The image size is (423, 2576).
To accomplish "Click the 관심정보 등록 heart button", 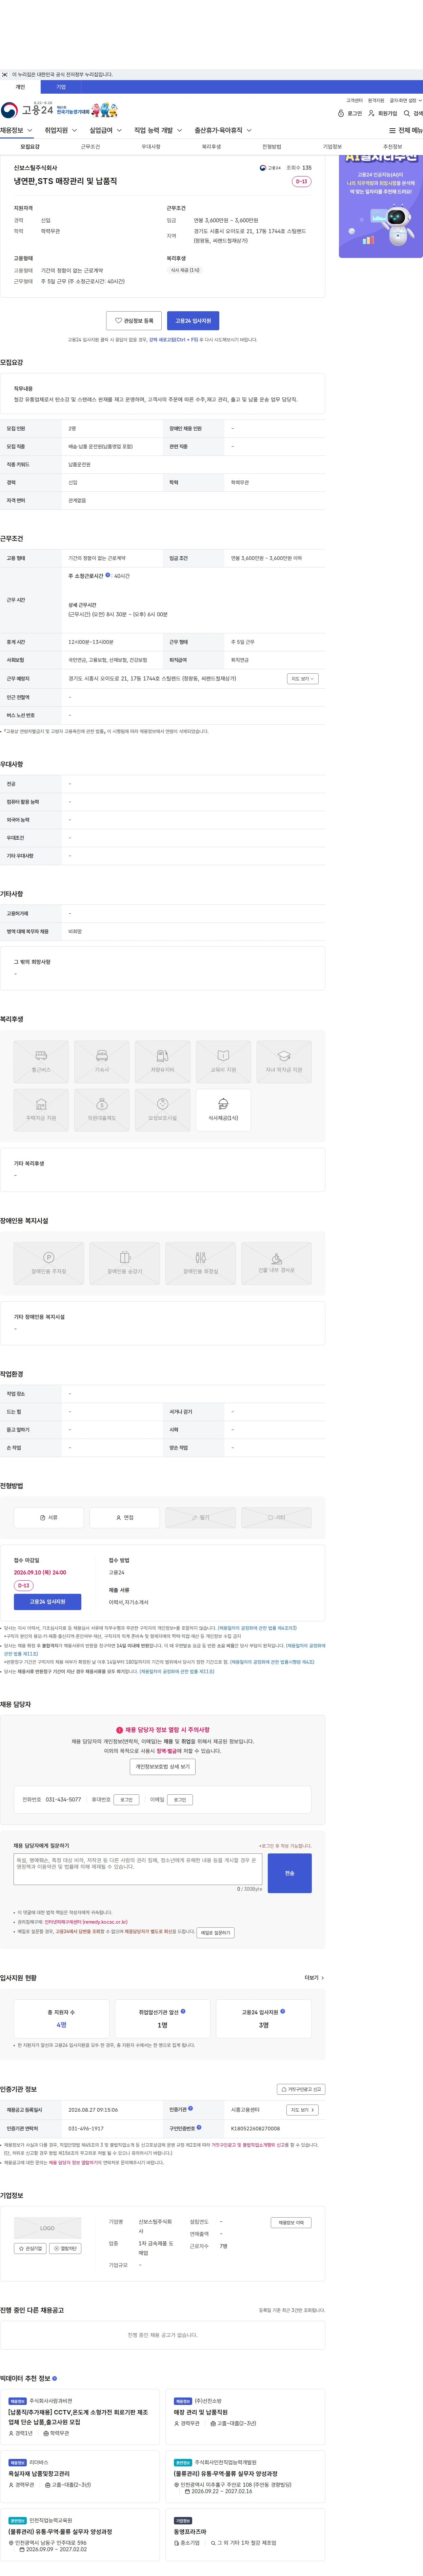I will pos(134,321).
